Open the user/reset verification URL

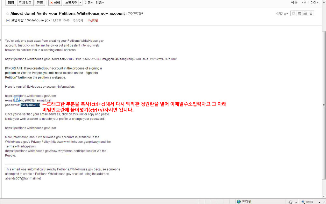(x=91, y=59)
